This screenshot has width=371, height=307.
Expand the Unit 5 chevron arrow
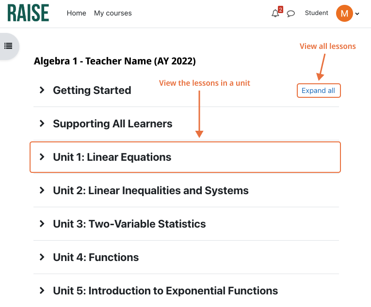(42, 291)
